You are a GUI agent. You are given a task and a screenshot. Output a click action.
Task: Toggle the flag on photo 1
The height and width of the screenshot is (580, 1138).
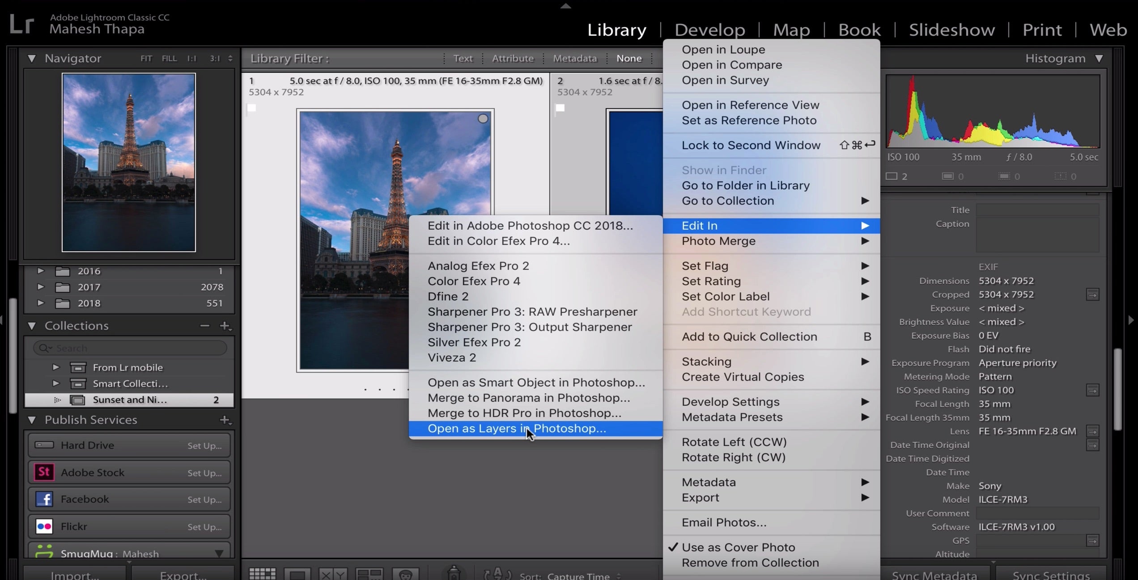[252, 108]
